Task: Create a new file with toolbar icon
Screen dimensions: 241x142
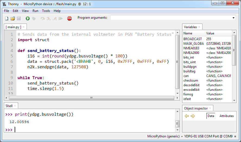Action: 7,19
